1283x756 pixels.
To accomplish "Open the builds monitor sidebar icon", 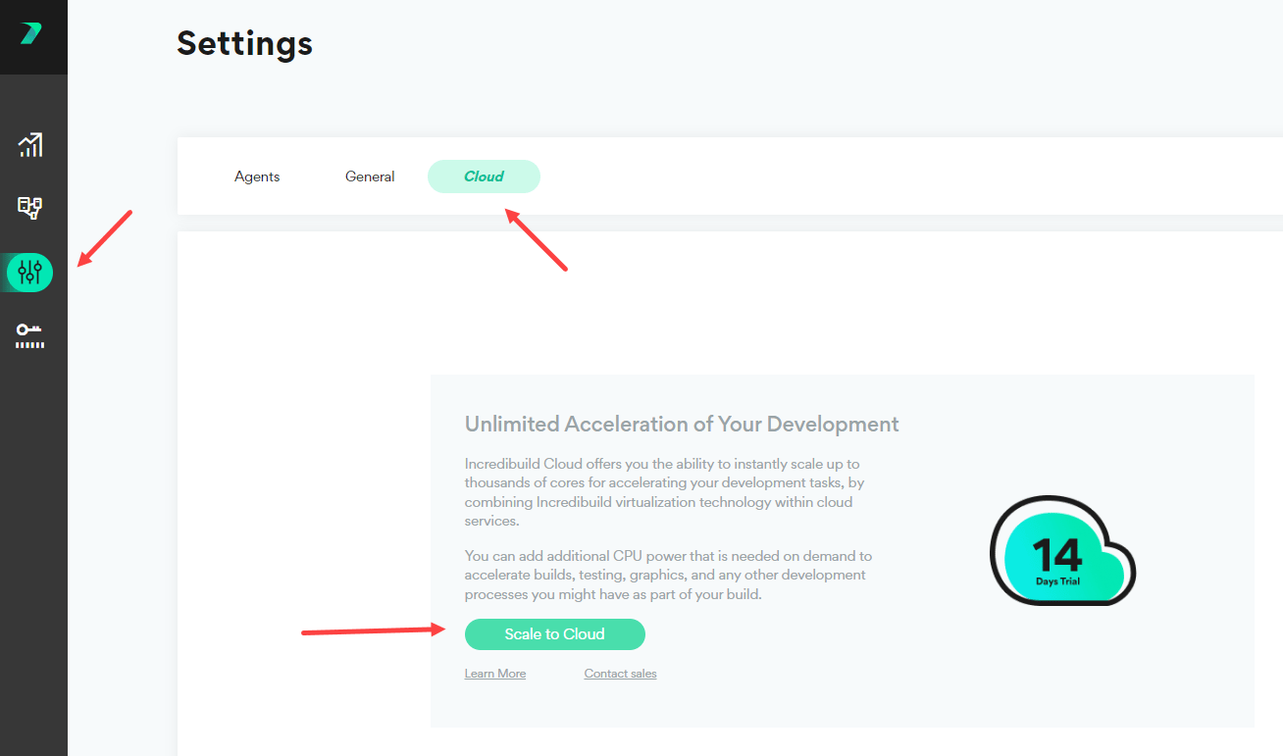I will coord(30,208).
